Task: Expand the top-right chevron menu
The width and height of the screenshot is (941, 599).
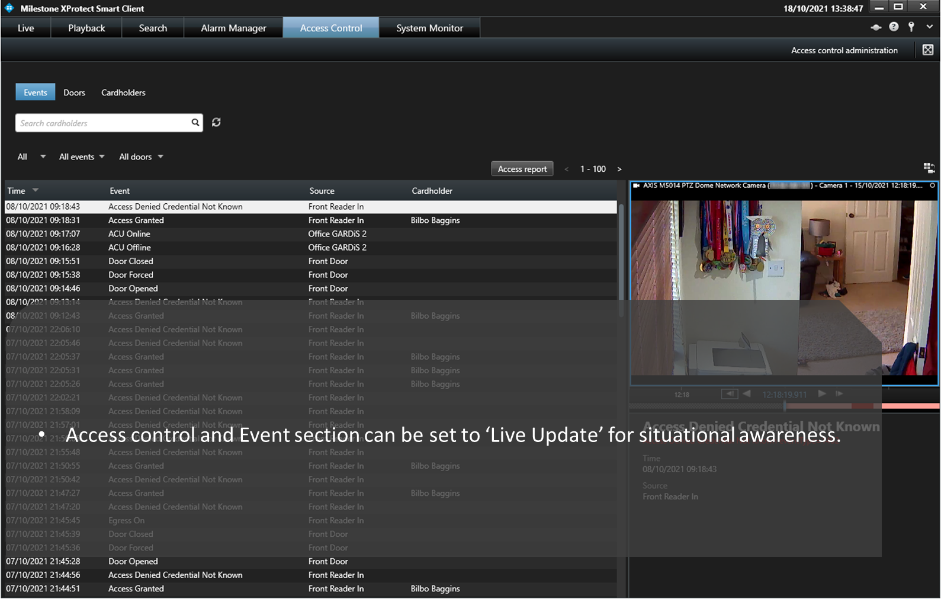Action: click(x=929, y=27)
